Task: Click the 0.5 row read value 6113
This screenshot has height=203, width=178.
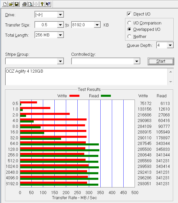Action: (165, 103)
